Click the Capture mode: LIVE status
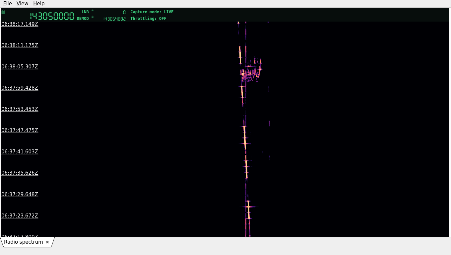The image size is (451, 255). pyautogui.click(x=152, y=12)
